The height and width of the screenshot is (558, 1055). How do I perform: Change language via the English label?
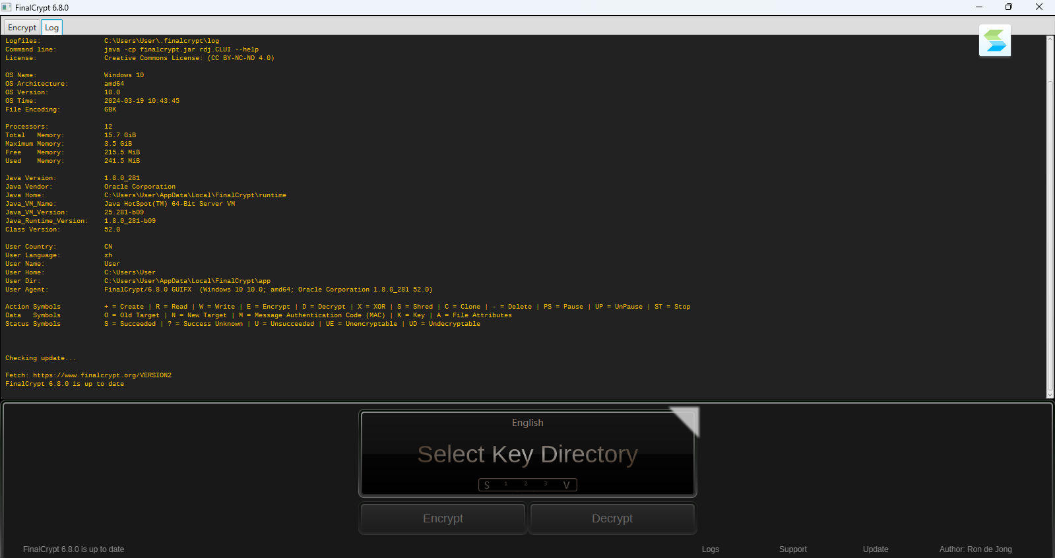tap(528, 423)
